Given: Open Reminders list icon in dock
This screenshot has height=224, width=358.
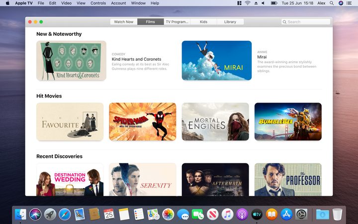Looking at the screenshot, I should 139,215.
